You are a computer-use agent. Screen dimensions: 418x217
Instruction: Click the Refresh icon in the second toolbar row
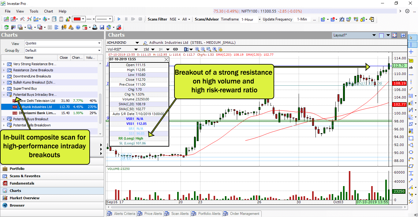(x=6, y=27)
